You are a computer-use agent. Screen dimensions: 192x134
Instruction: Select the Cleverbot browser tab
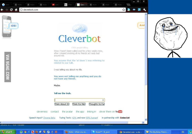81,5
